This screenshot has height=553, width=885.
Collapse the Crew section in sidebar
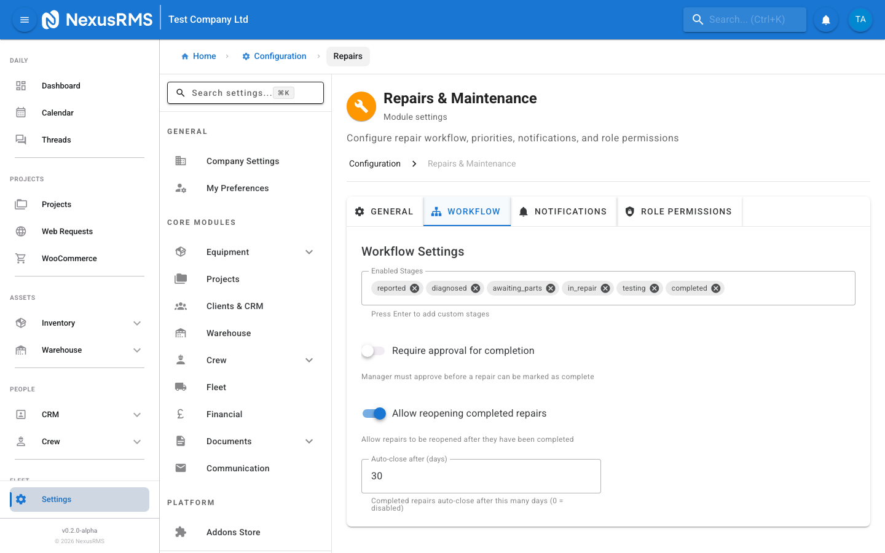[136, 441]
